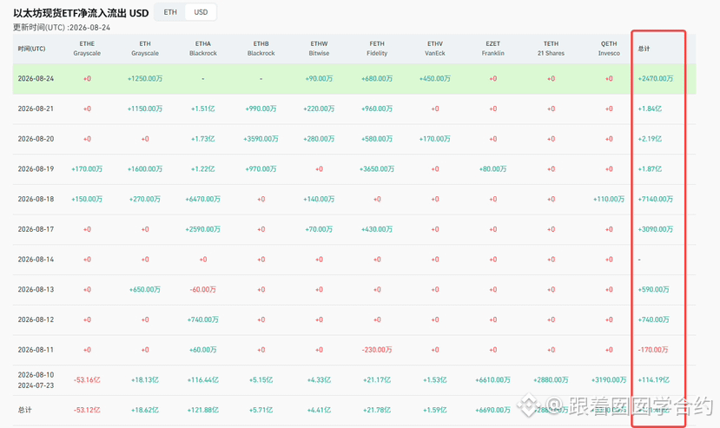Select the 总计 column header

click(x=644, y=49)
